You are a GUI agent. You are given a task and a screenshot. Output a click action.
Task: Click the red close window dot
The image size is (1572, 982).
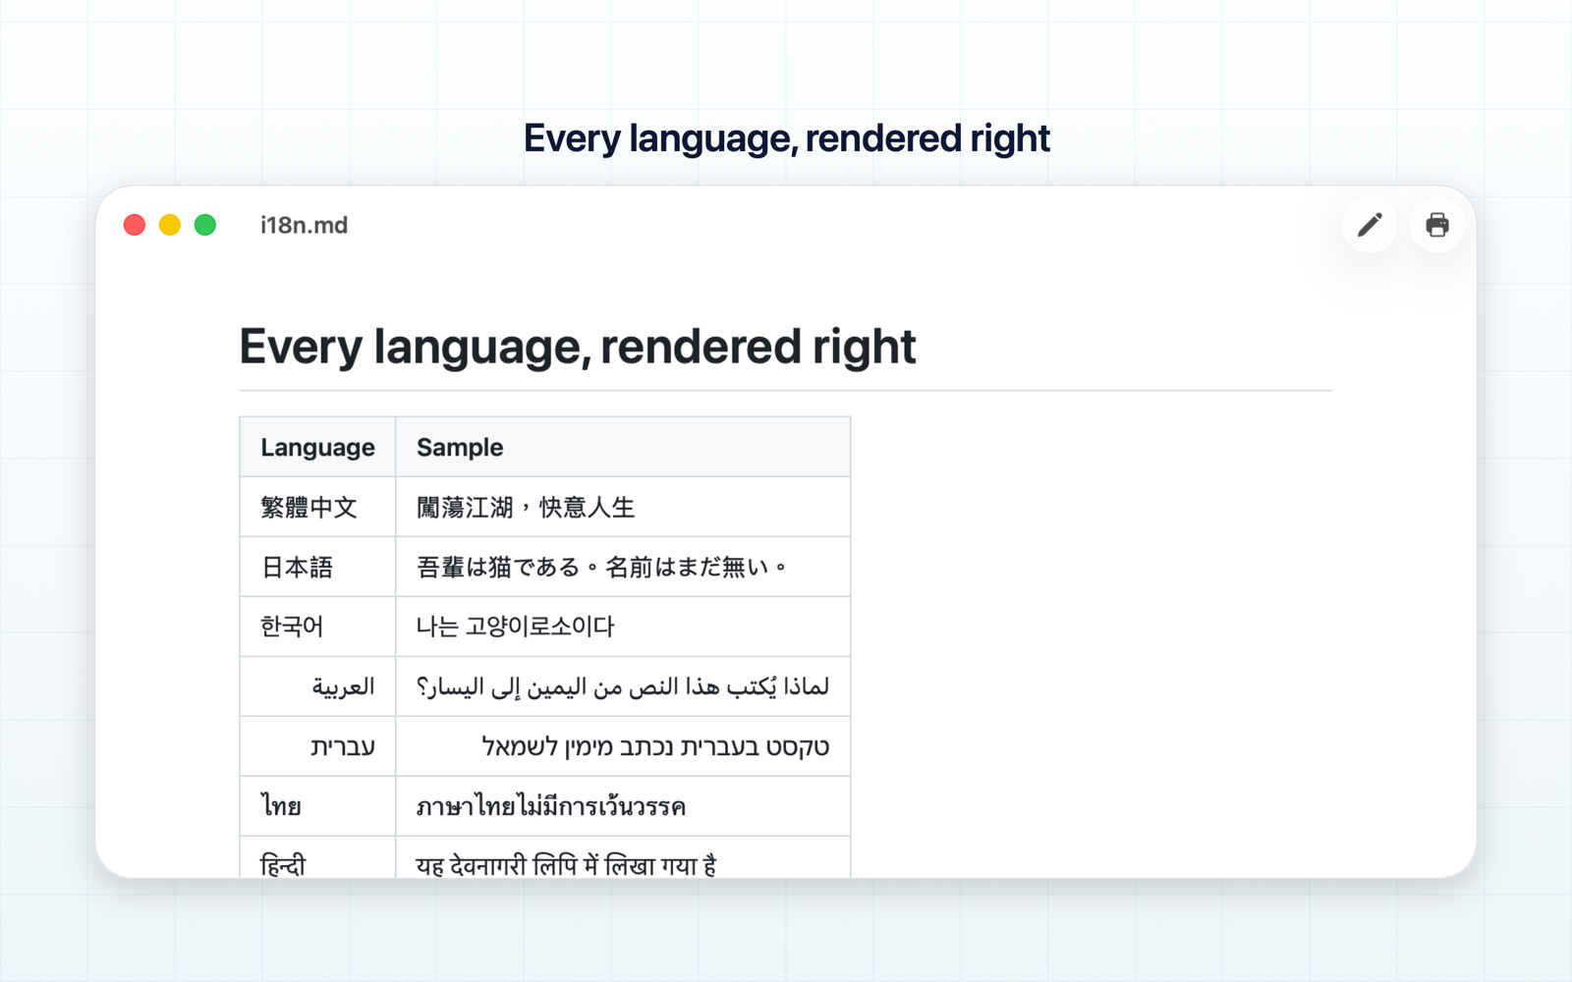pyautogui.click(x=135, y=225)
